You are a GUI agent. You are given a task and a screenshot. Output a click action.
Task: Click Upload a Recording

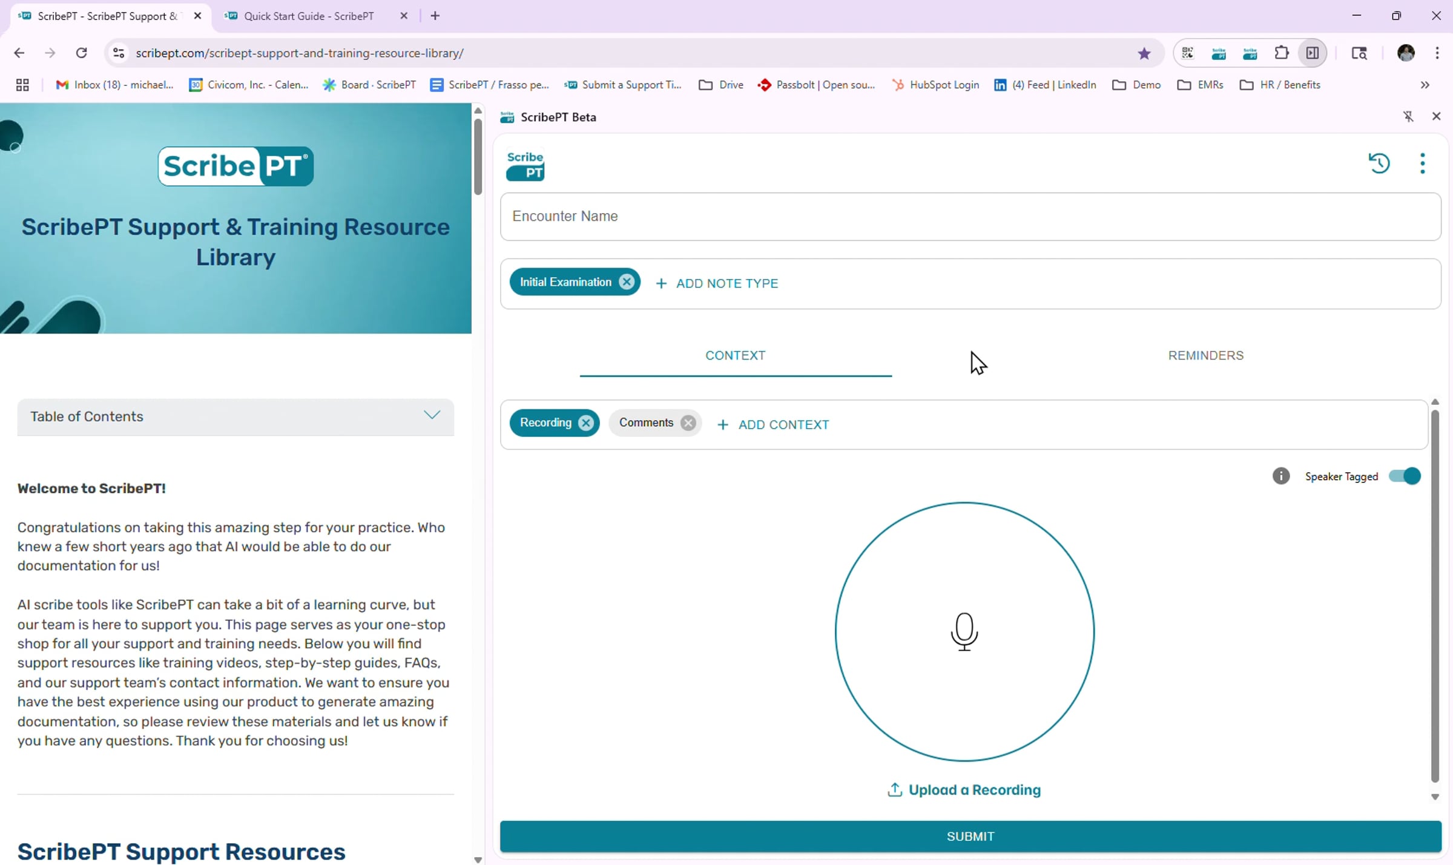click(x=964, y=790)
